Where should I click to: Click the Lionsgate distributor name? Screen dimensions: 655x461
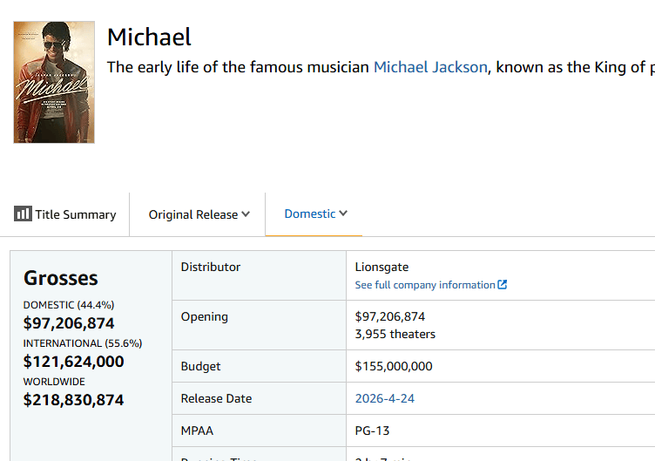(x=382, y=267)
